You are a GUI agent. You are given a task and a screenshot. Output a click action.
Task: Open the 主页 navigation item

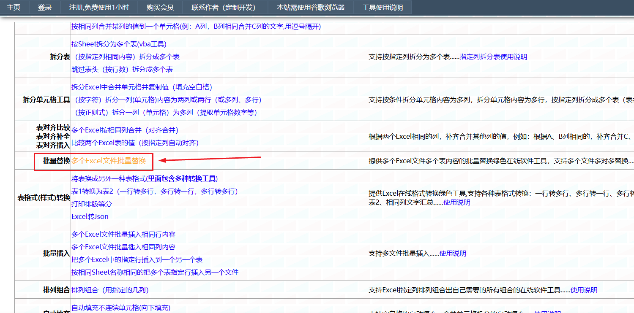point(13,7)
